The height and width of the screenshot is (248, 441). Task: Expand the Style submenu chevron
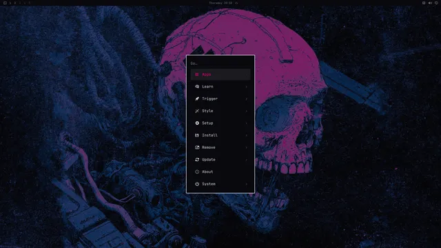[247, 111]
